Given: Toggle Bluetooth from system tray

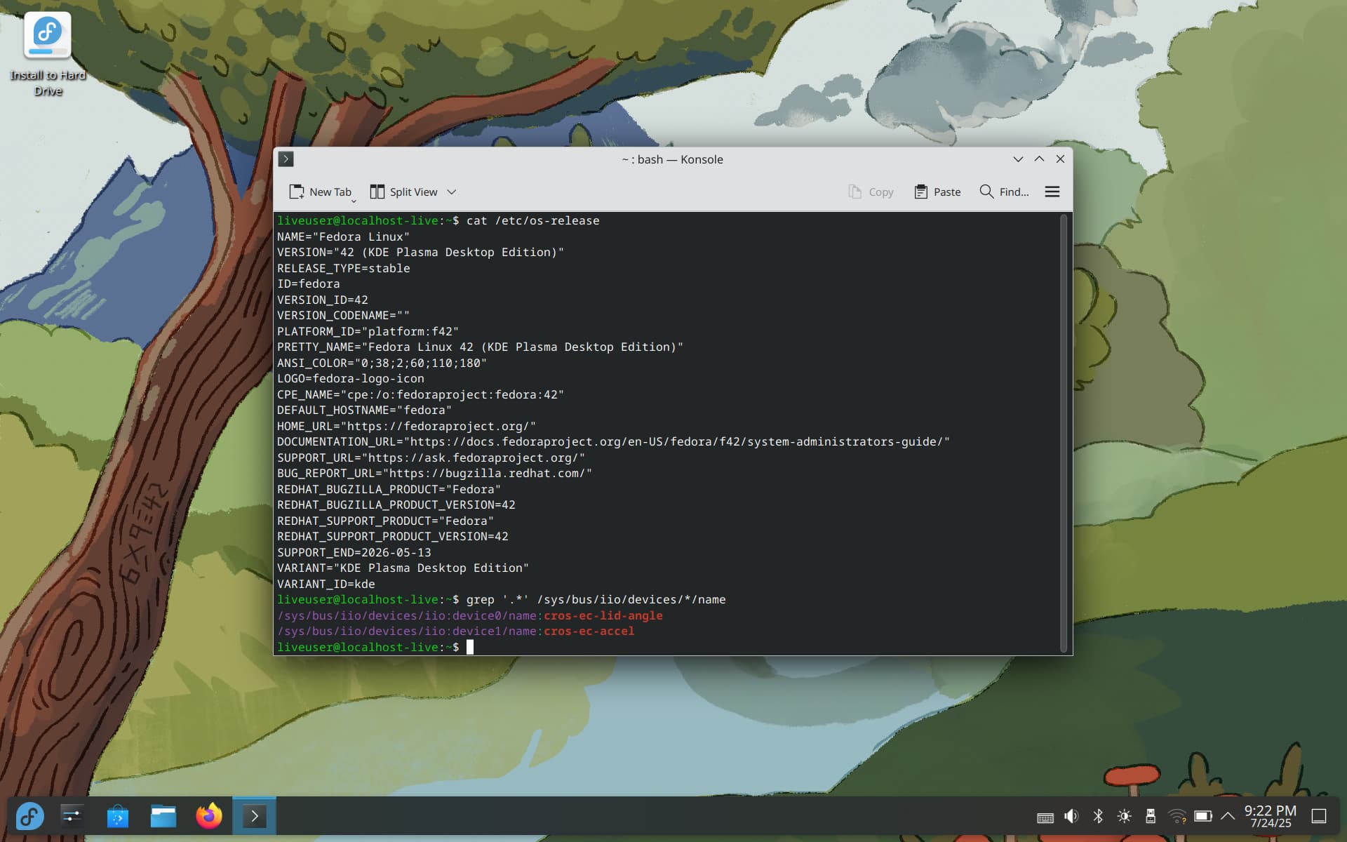Looking at the screenshot, I should (x=1098, y=816).
